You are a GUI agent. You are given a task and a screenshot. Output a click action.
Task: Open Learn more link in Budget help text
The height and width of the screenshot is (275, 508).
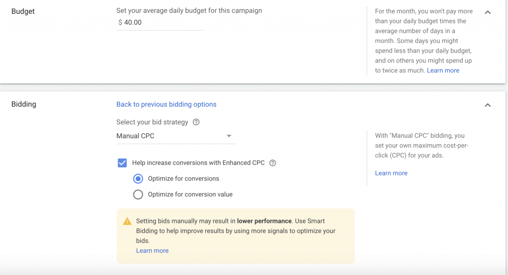(443, 70)
